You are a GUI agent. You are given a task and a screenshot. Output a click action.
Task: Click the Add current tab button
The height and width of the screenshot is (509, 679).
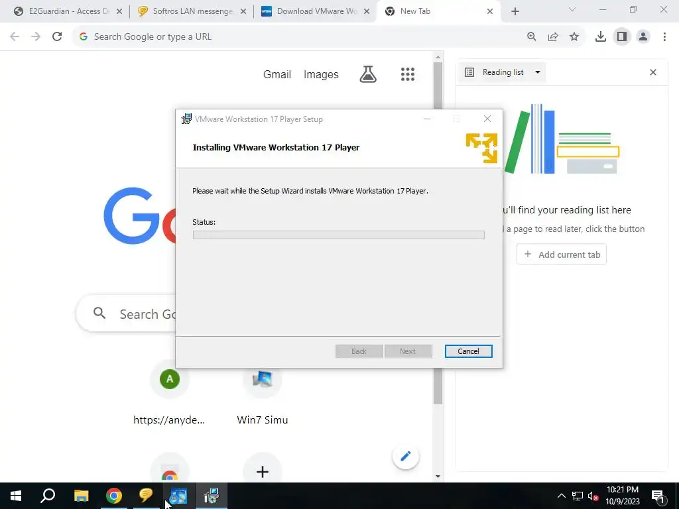(562, 254)
